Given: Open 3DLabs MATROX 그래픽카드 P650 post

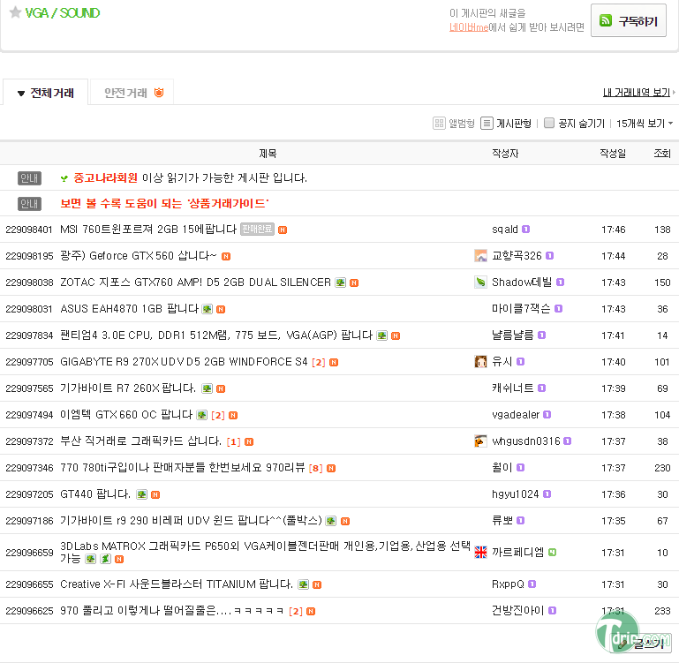Looking at the screenshot, I should coord(265,552).
